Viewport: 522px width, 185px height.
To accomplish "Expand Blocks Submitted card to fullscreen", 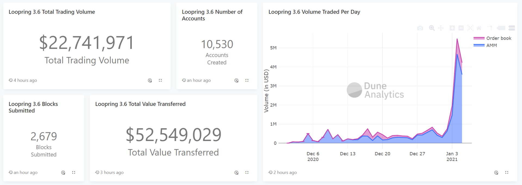I will [73, 173].
